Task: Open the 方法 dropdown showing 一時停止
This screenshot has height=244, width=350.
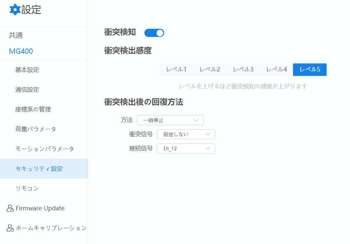Action: click(170, 120)
